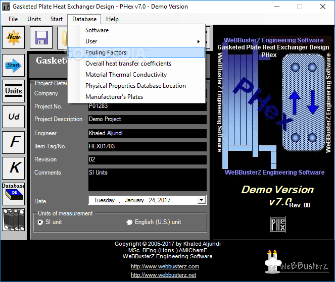335x282 pixels.
Task: Choose Material Thermal Conductivity entry
Action: [x=136, y=75]
